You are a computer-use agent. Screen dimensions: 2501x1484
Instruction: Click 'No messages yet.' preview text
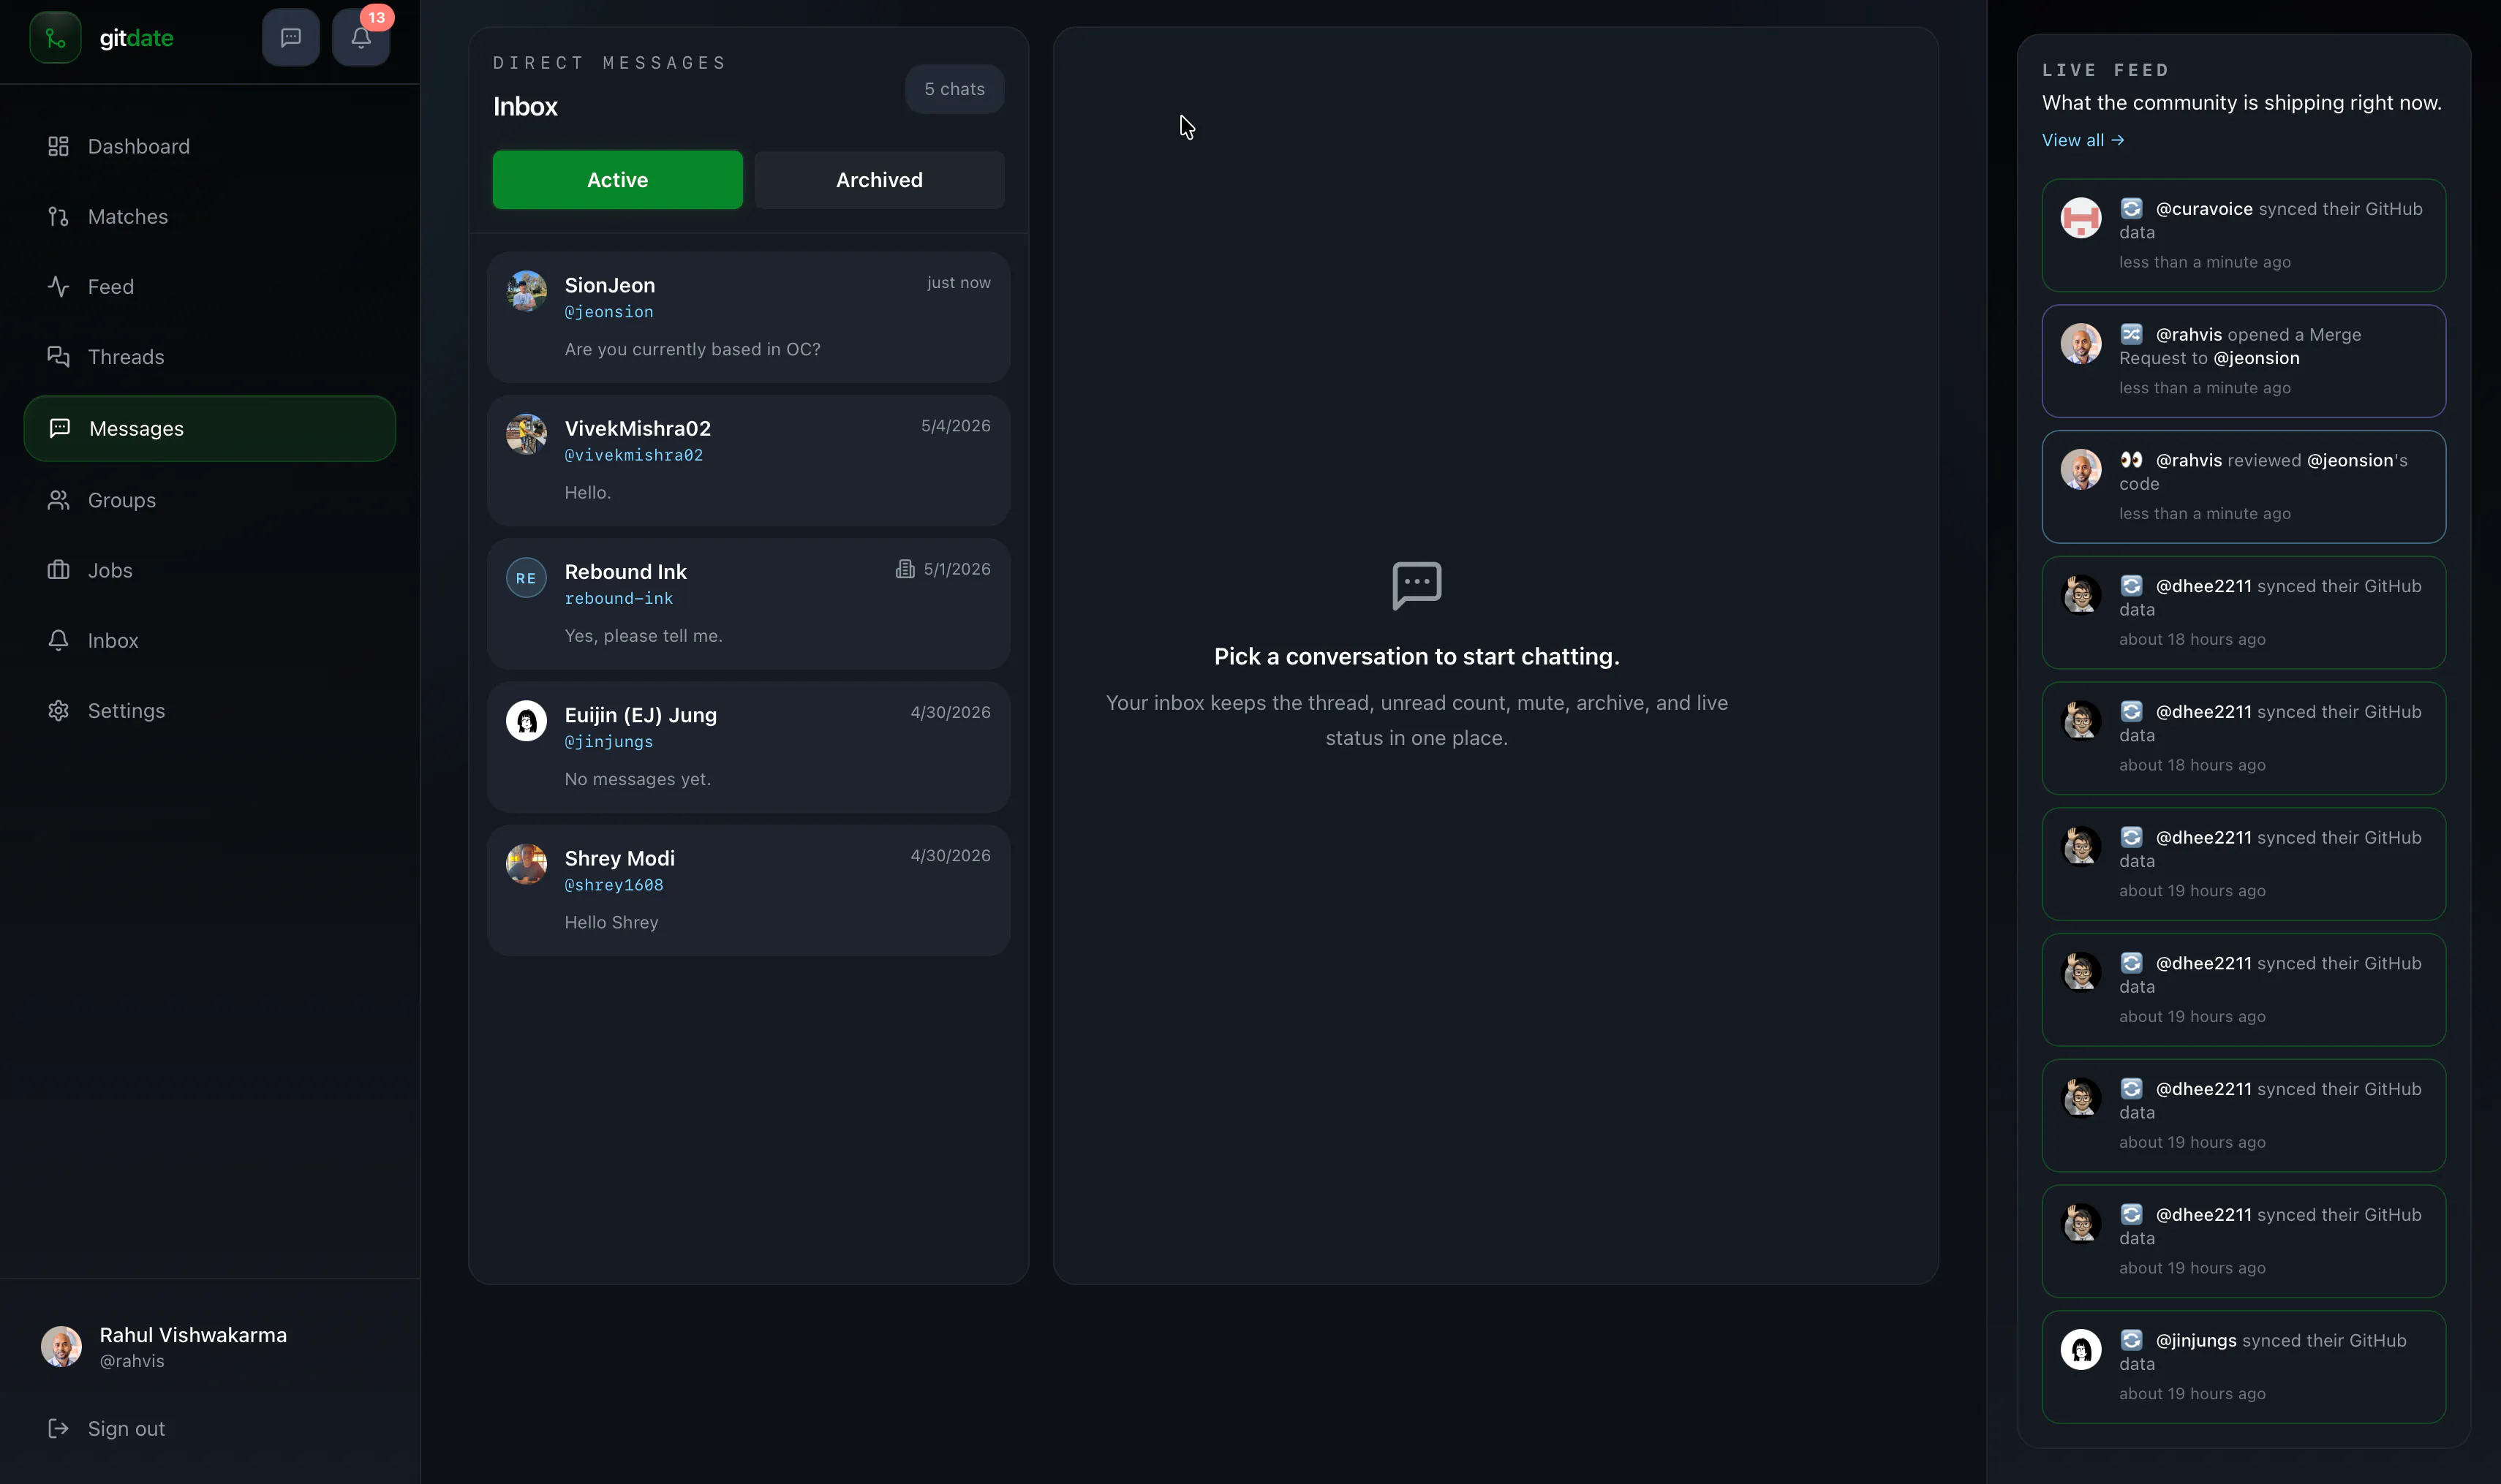tap(637, 779)
